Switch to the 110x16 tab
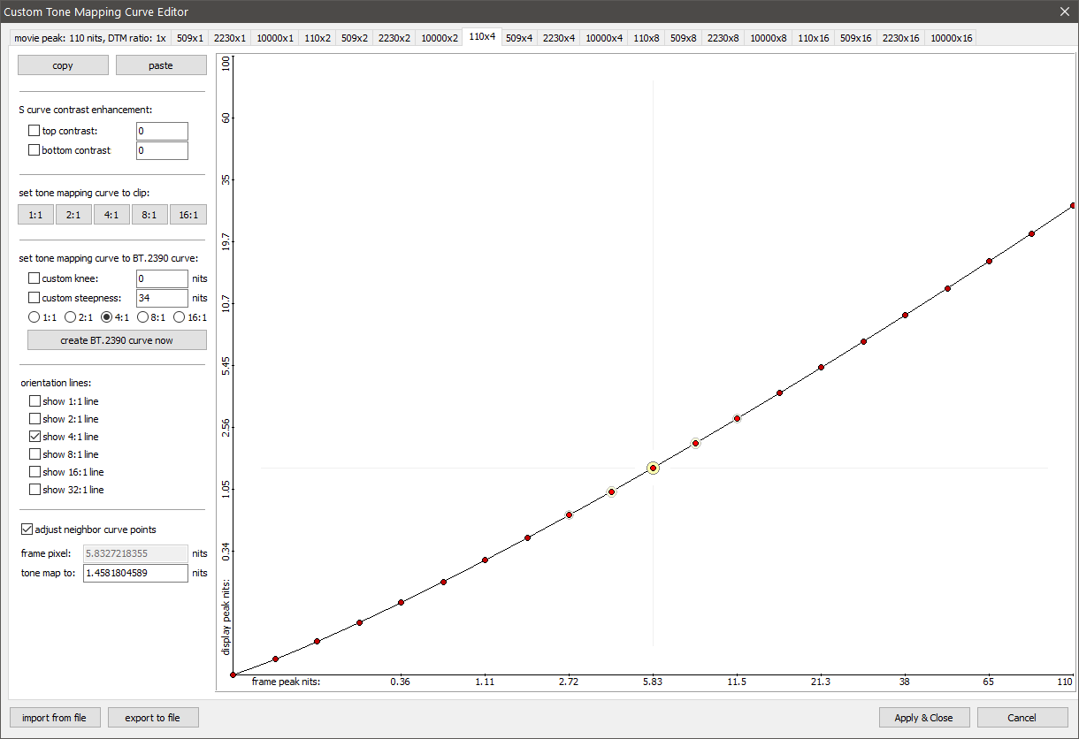The height and width of the screenshot is (739, 1079). click(814, 38)
